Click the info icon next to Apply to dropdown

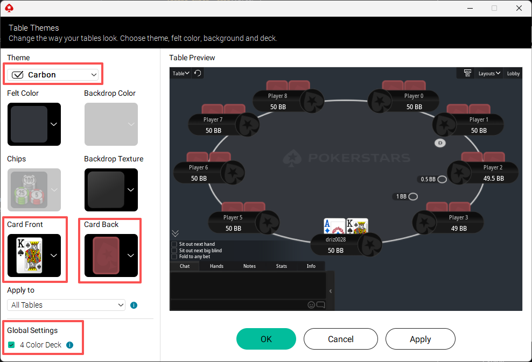coord(134,305)
